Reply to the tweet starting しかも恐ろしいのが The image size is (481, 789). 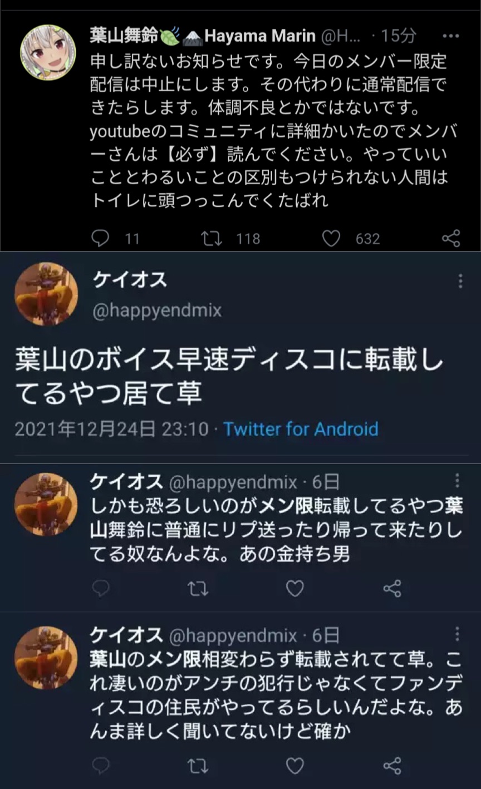[101, 588]
